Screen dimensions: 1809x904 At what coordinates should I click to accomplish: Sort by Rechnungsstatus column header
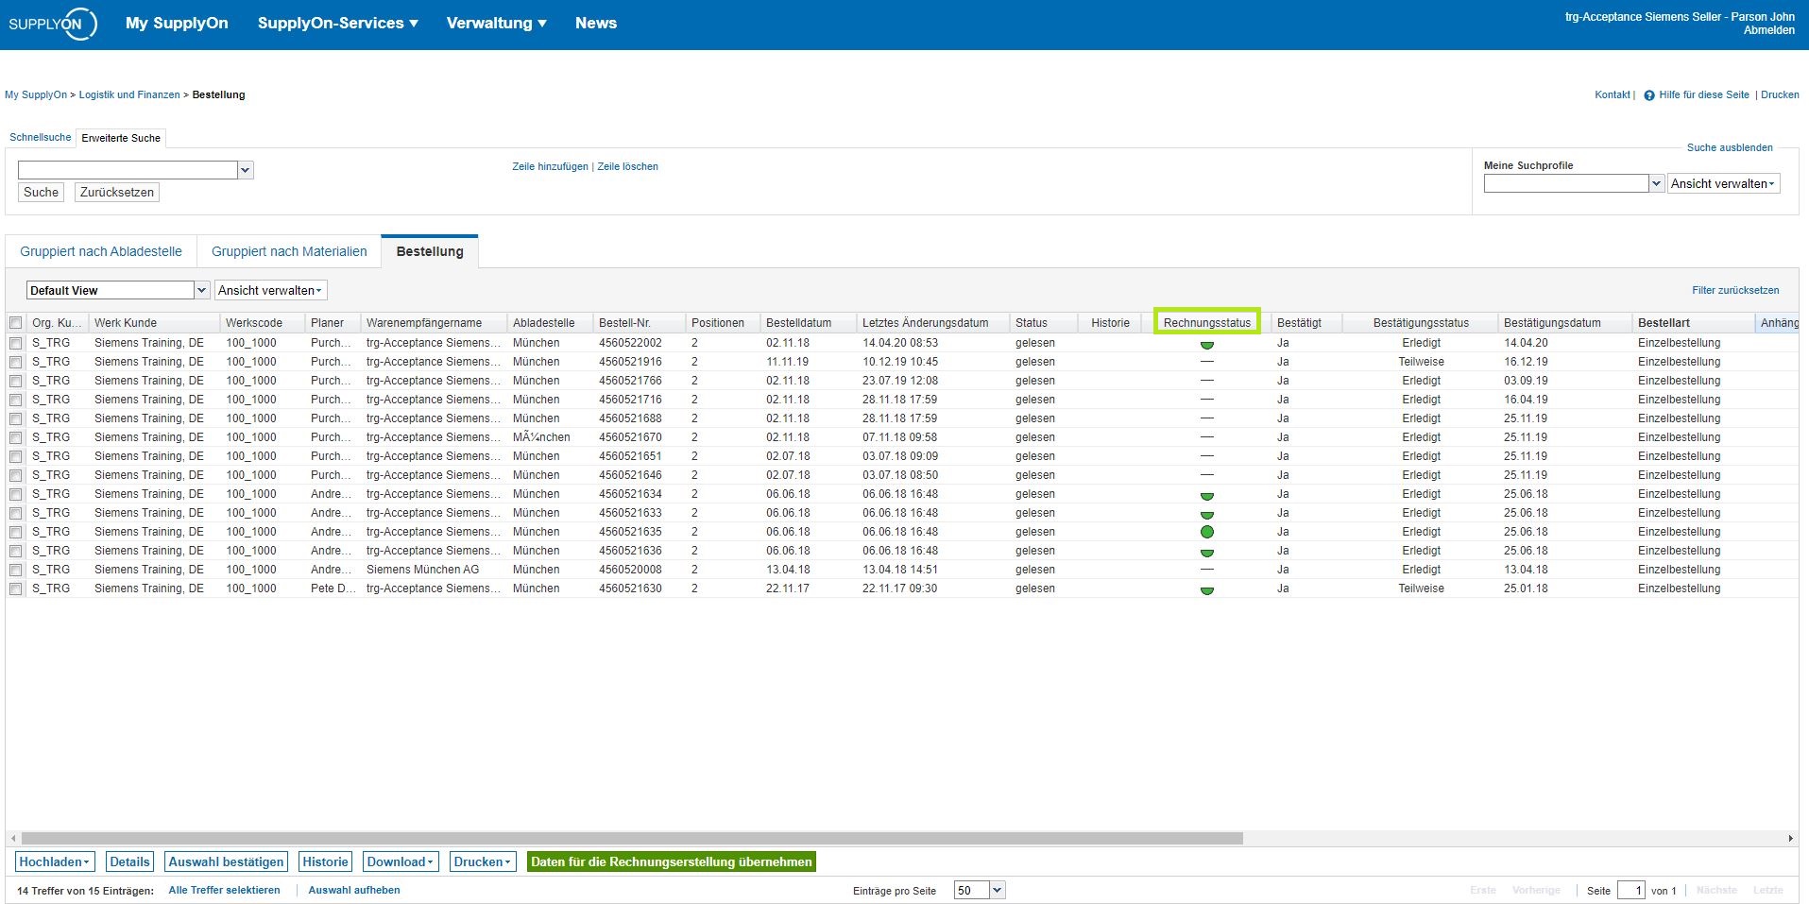pos(1206,323)
